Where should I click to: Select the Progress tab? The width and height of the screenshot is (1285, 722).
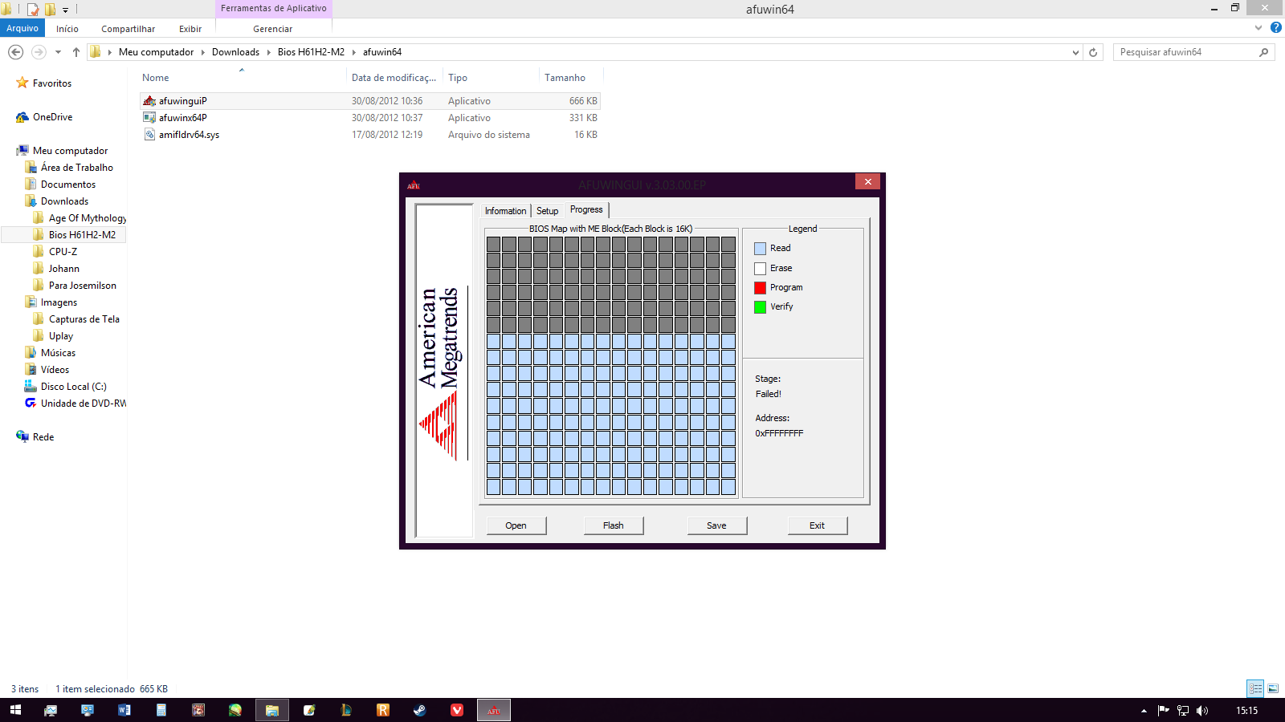tap(586, 209)
